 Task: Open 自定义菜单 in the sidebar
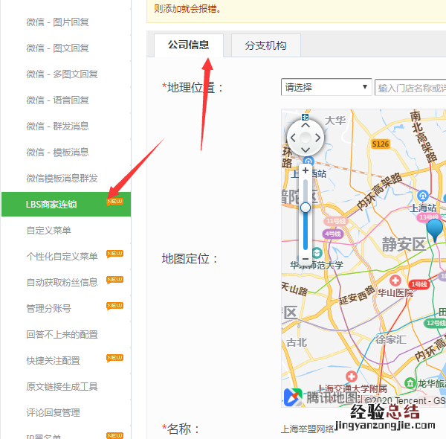click(48, 231)
